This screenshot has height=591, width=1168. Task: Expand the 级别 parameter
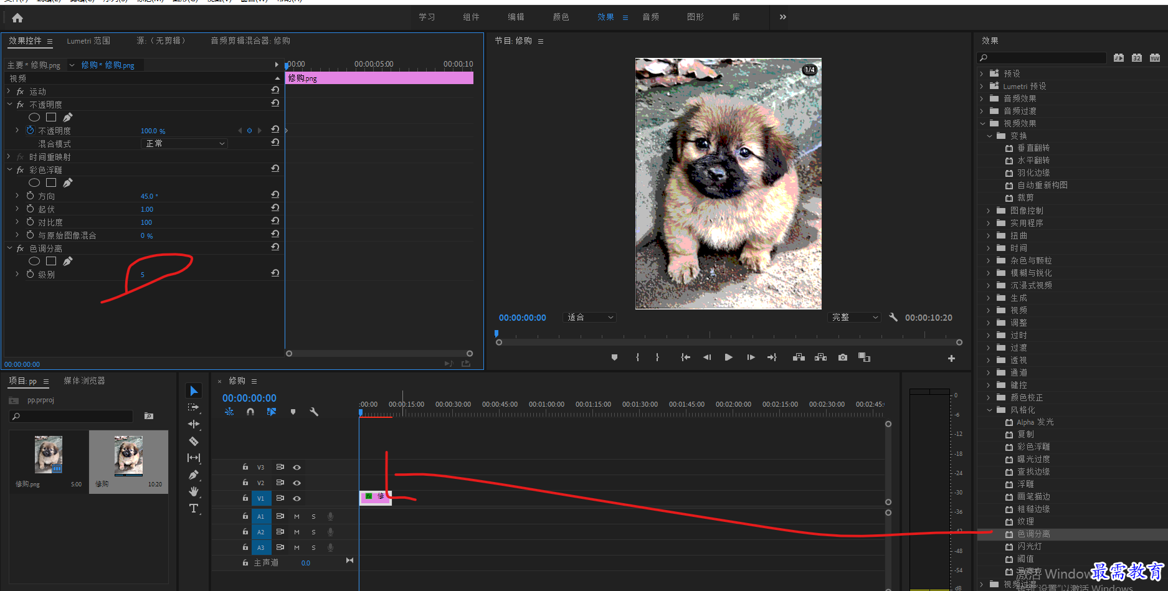(x=17, y=274)
